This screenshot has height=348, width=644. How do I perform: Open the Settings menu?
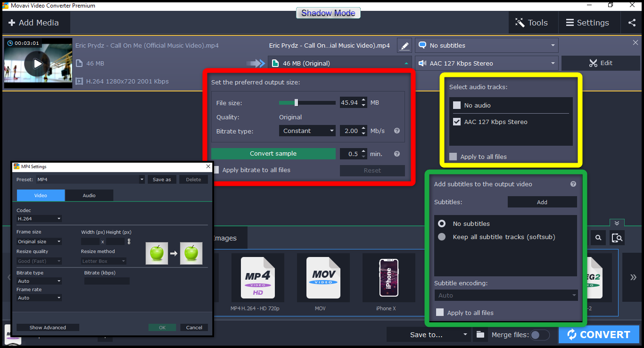pos(587,23)
